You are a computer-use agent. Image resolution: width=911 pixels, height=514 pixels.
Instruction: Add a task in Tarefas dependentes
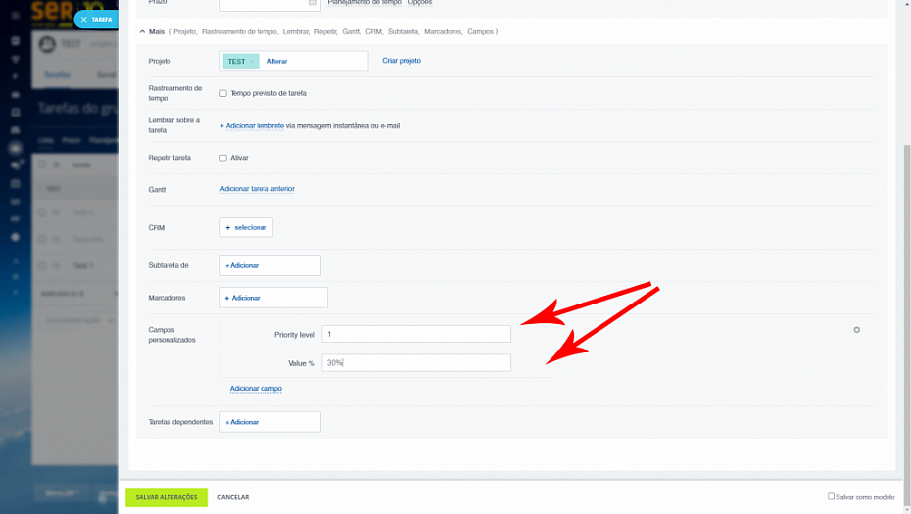270,422
